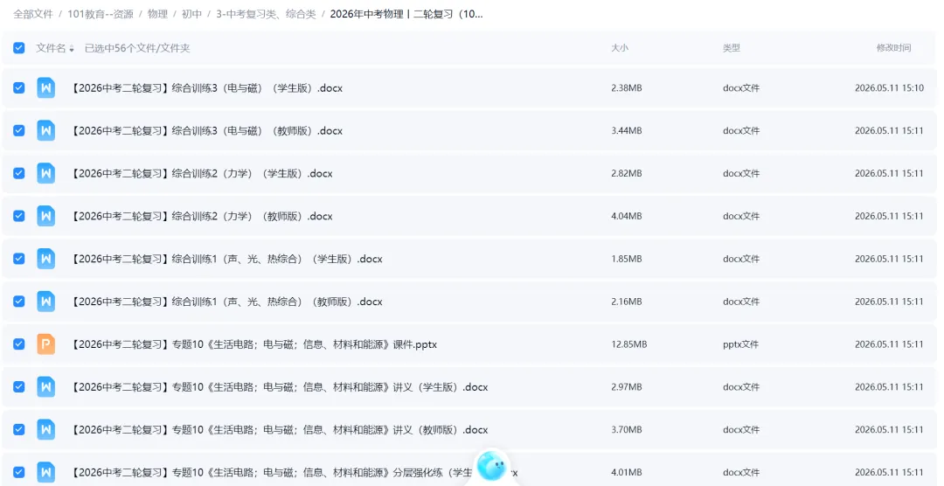
Task: Click size value 2.38MB
Action: [x=627, y=88]
